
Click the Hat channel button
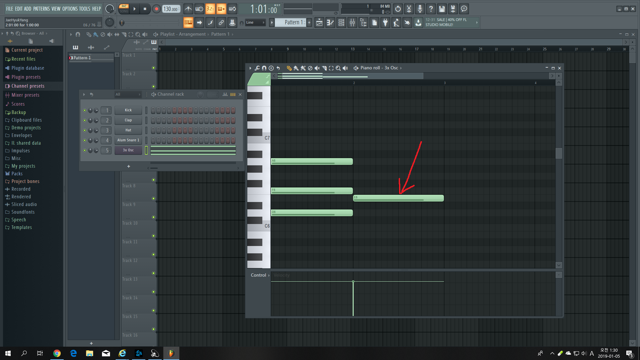tap(128, 130)
